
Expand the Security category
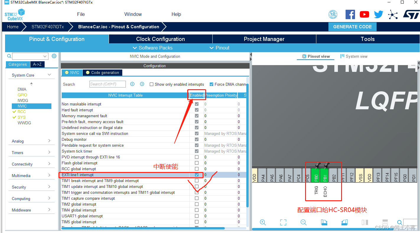pyautogui.click(x=49, y=187)
